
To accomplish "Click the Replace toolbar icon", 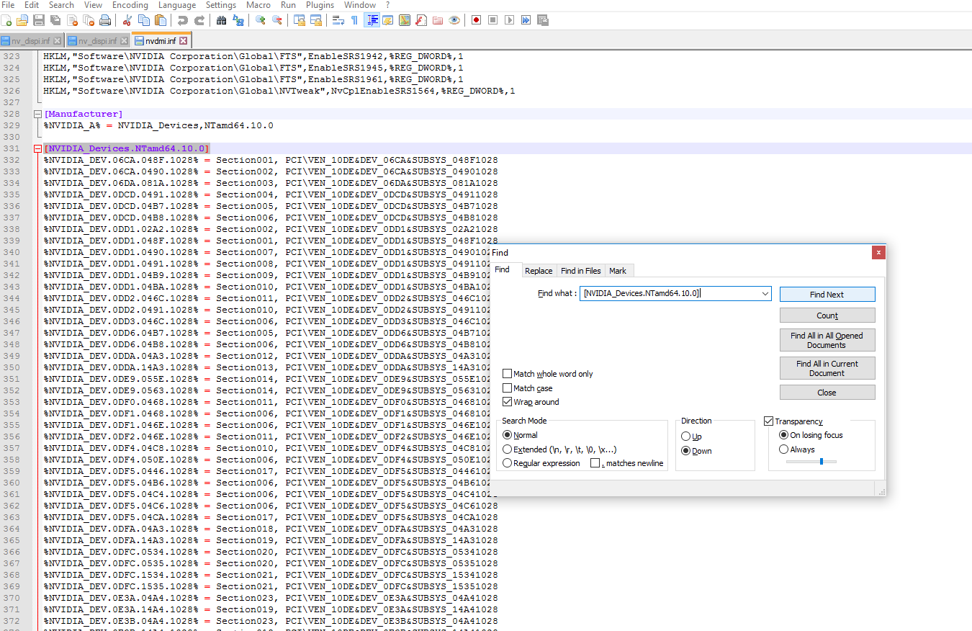I will pyautogui.click(x=238, y=20).
